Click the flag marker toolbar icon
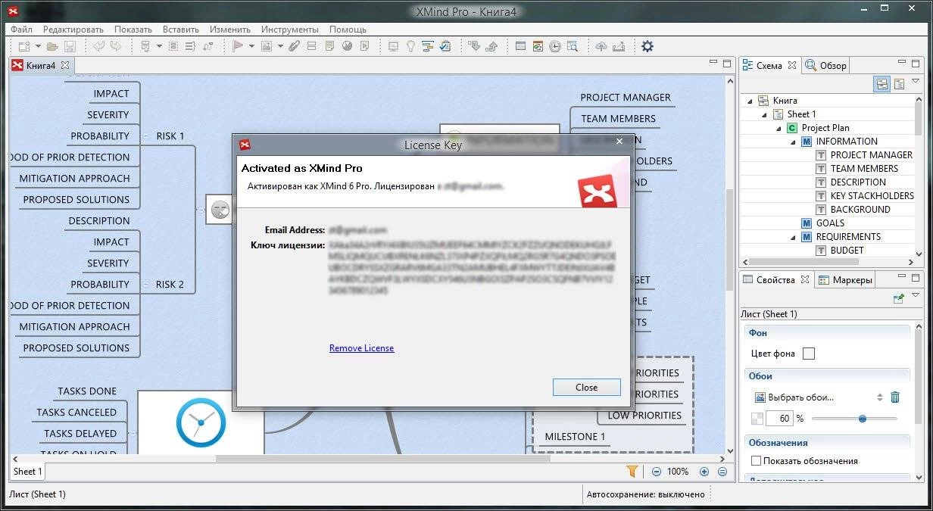933x511 pixels. pyautogui.click(x=238, y=46)
